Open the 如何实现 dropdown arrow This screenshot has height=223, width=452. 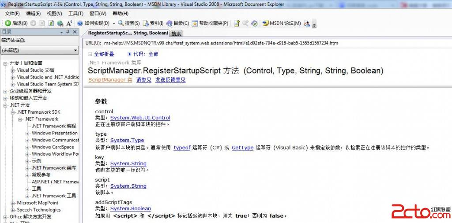pyautogui.click(x=114, y=23)
